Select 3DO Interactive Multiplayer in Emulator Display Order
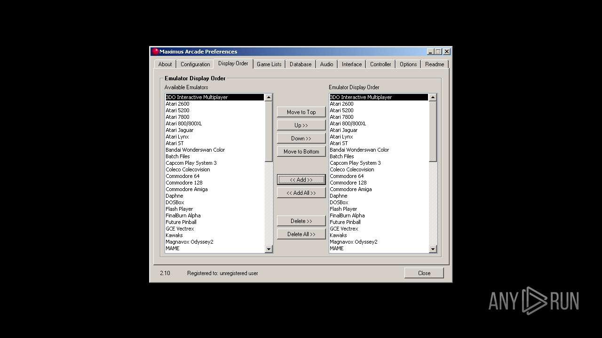Screen dimensions: 602x338 (379, 97)
